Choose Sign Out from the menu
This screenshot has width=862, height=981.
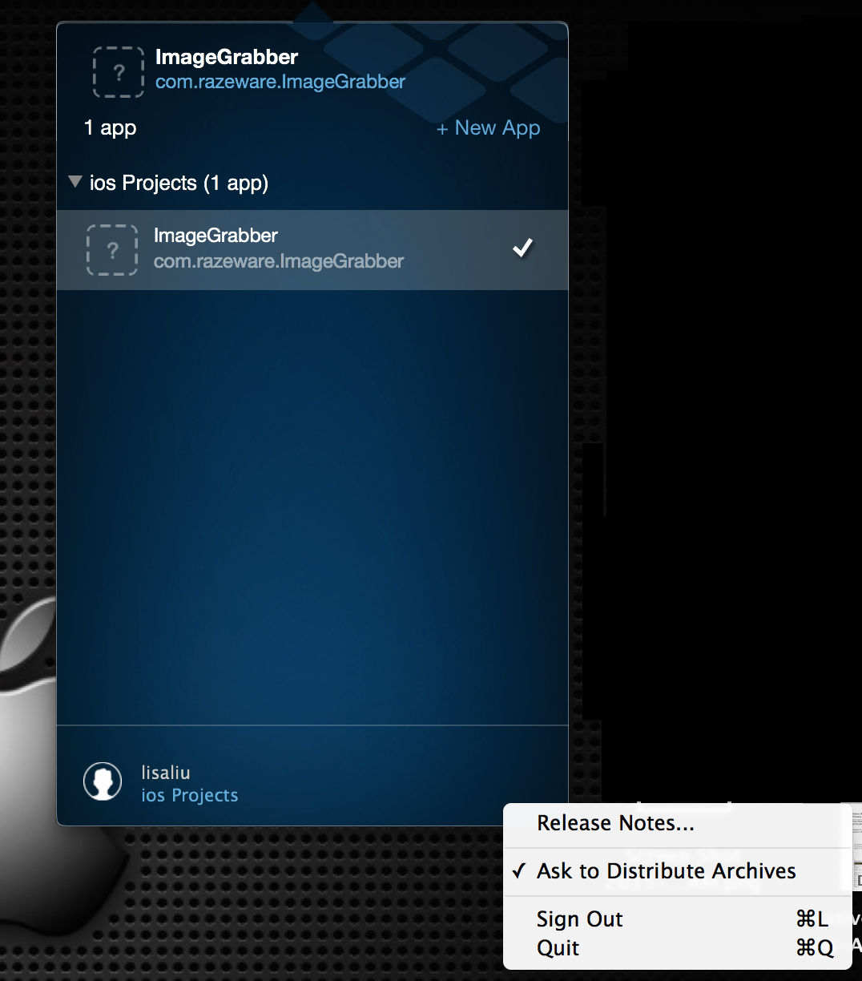point(677,918)
